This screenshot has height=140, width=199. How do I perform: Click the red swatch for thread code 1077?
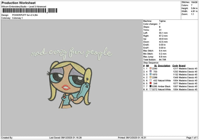click(x=151, y=83)
